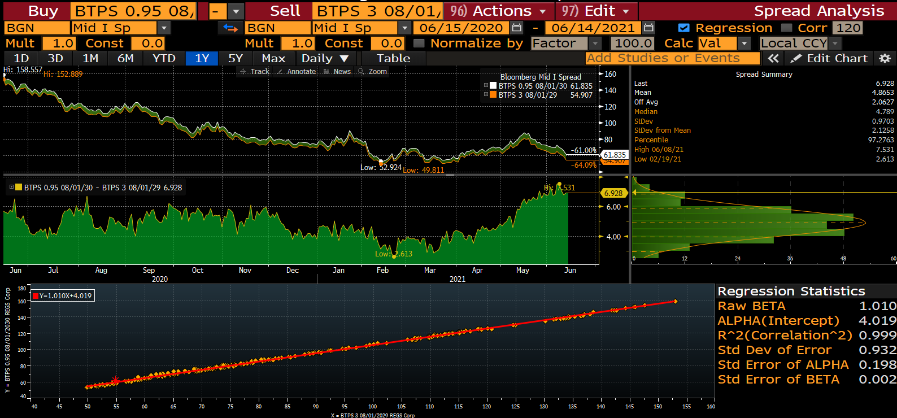Open the 97) Edit menu
897x418 pixels.
coord(596,11)
